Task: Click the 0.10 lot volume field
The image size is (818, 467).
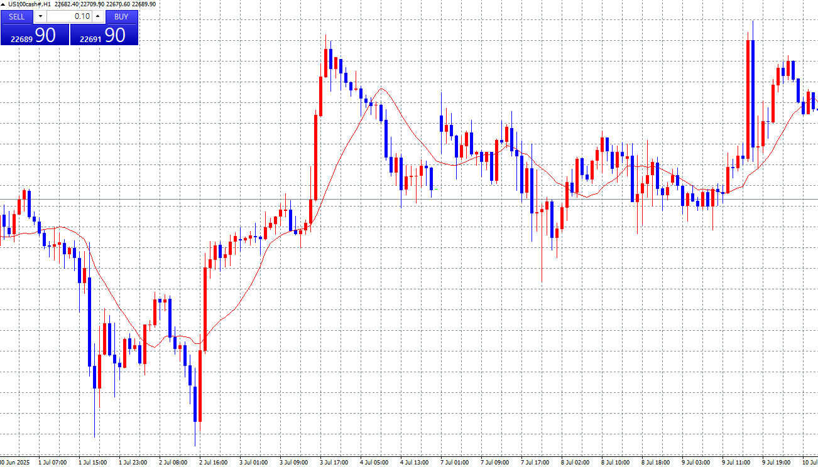Action: (69, 17)
